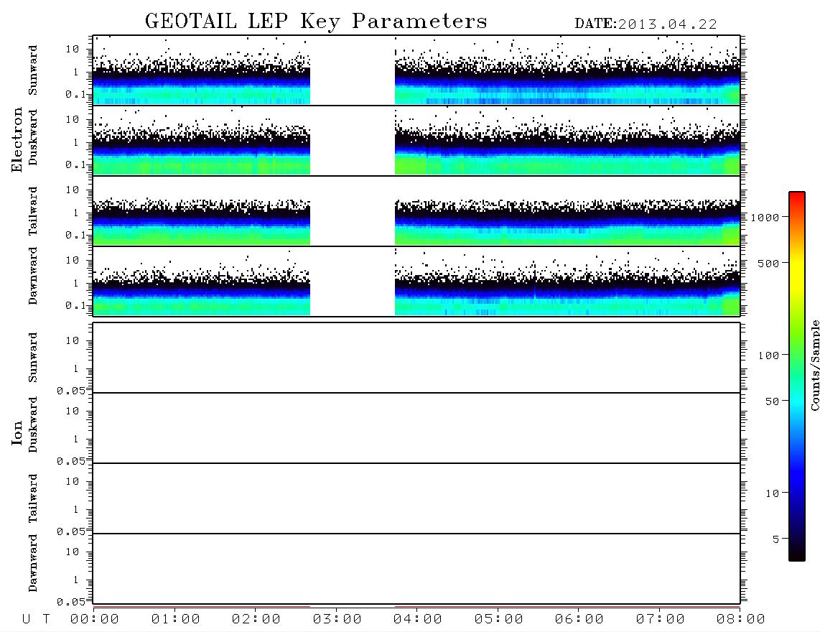Click the "04:00" time tick label
Viewport: 820px width, 632px height.
click(x=418, y=620)
